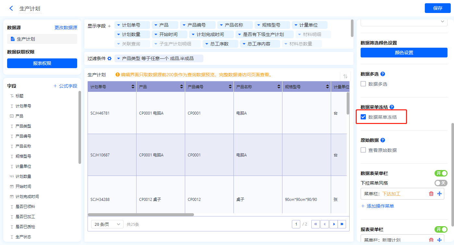This screenshot has height=245, width=454.
Task: Uncheck the 数据菜单冻结 checkbox
Action: pos(364,117)
